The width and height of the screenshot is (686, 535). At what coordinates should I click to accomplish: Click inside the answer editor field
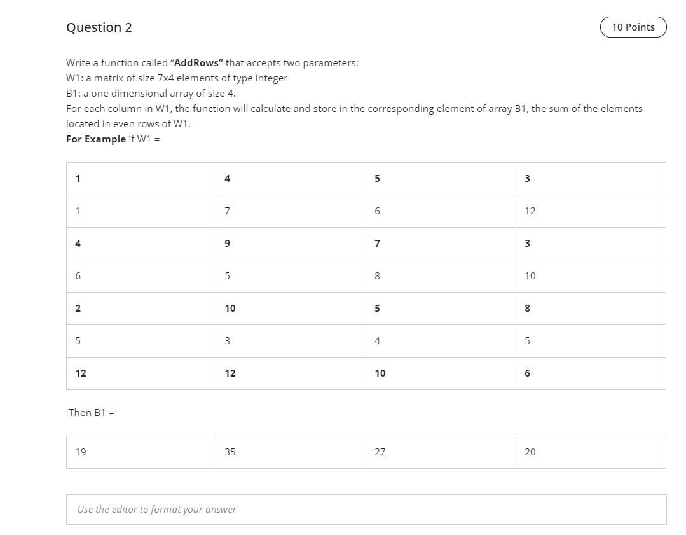point(366,509)
